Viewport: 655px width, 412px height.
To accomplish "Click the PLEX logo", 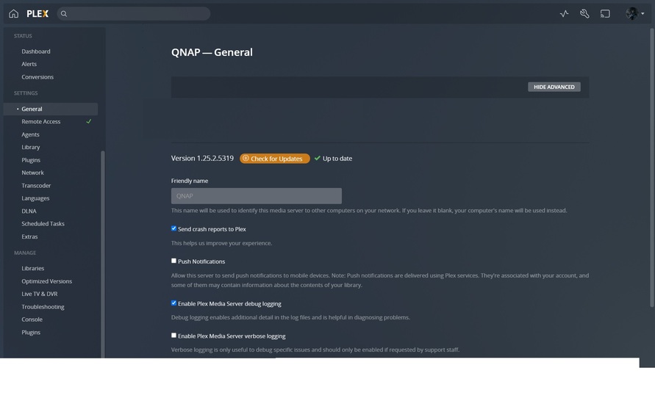I will tap(37, 14).
